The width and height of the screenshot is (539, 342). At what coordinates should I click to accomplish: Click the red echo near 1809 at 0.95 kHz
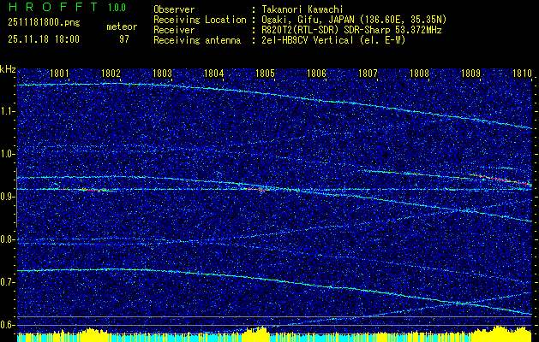tap(500, 180)
